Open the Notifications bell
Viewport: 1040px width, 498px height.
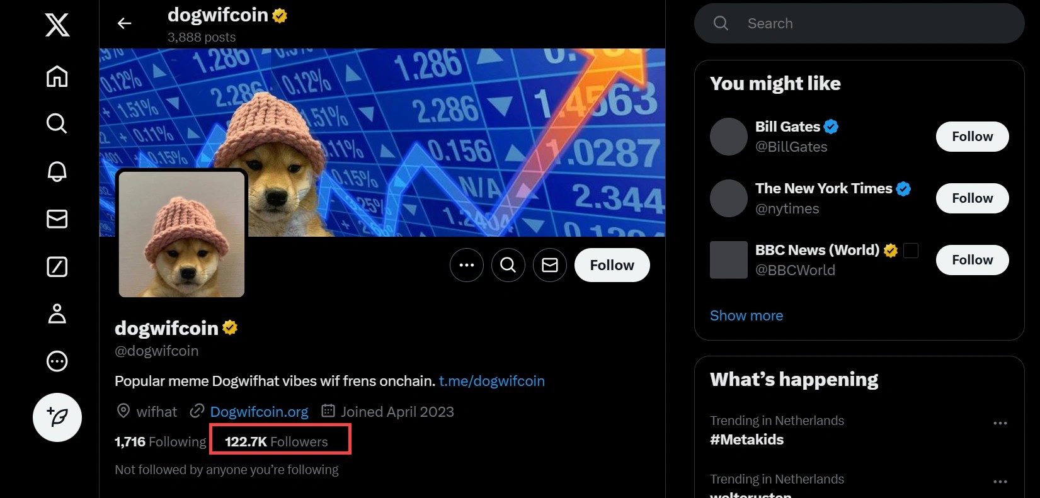(57, 171)
